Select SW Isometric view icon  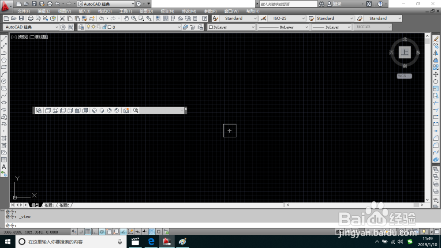[x=94, y=110]
